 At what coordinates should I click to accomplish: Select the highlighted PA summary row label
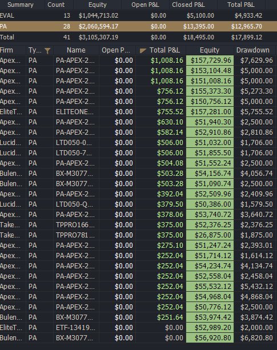pyautogui.click(x=3, y=26)
